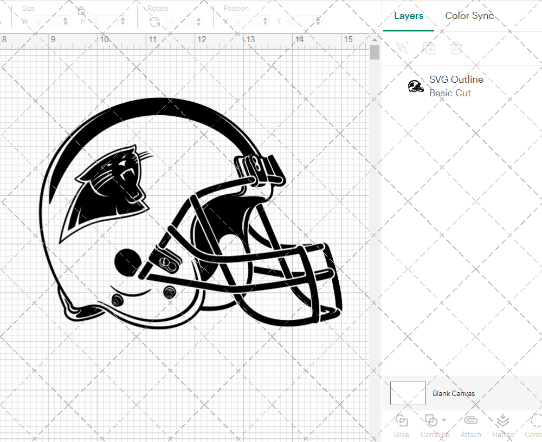
Task: Click the rotate reset icon
Action: (x=154, y=22)
